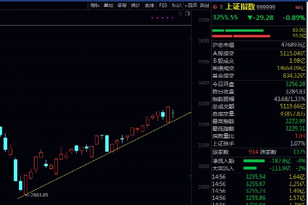Screen dimensions: 308x205
Task: Click the value 5115.04亿
Action: point(292,53)
